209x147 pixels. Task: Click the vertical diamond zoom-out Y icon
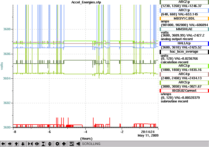[50, 144]
